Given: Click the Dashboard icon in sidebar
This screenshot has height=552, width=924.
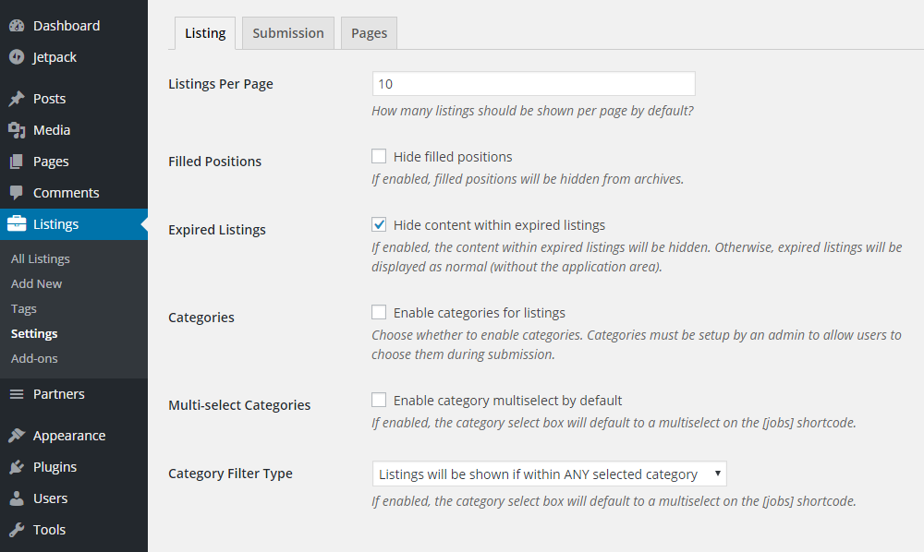Looking at the screenshot, I should [19, 25].
